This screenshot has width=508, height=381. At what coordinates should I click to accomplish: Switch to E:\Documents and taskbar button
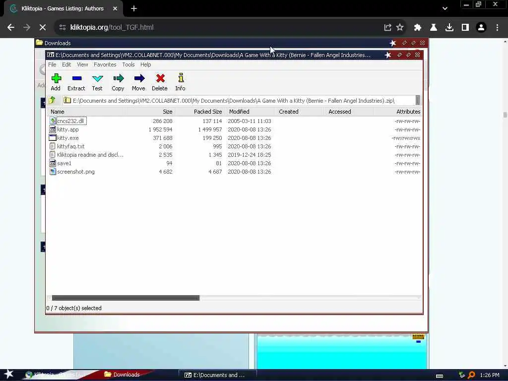(x=217, y=375)
